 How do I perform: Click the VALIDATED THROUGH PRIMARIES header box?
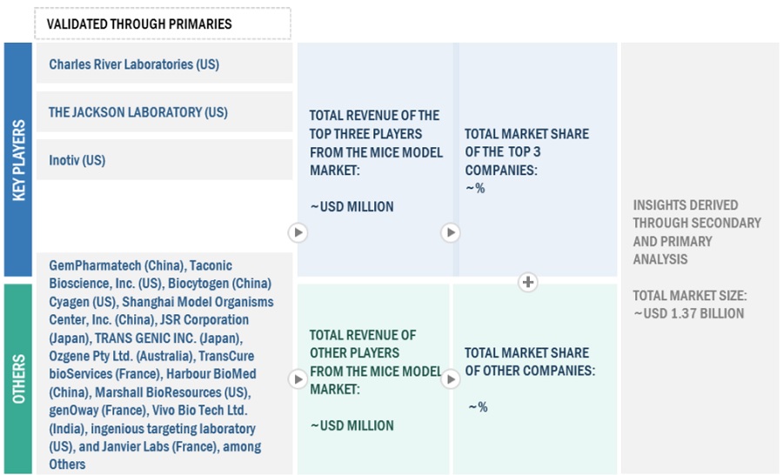(163, 23)
